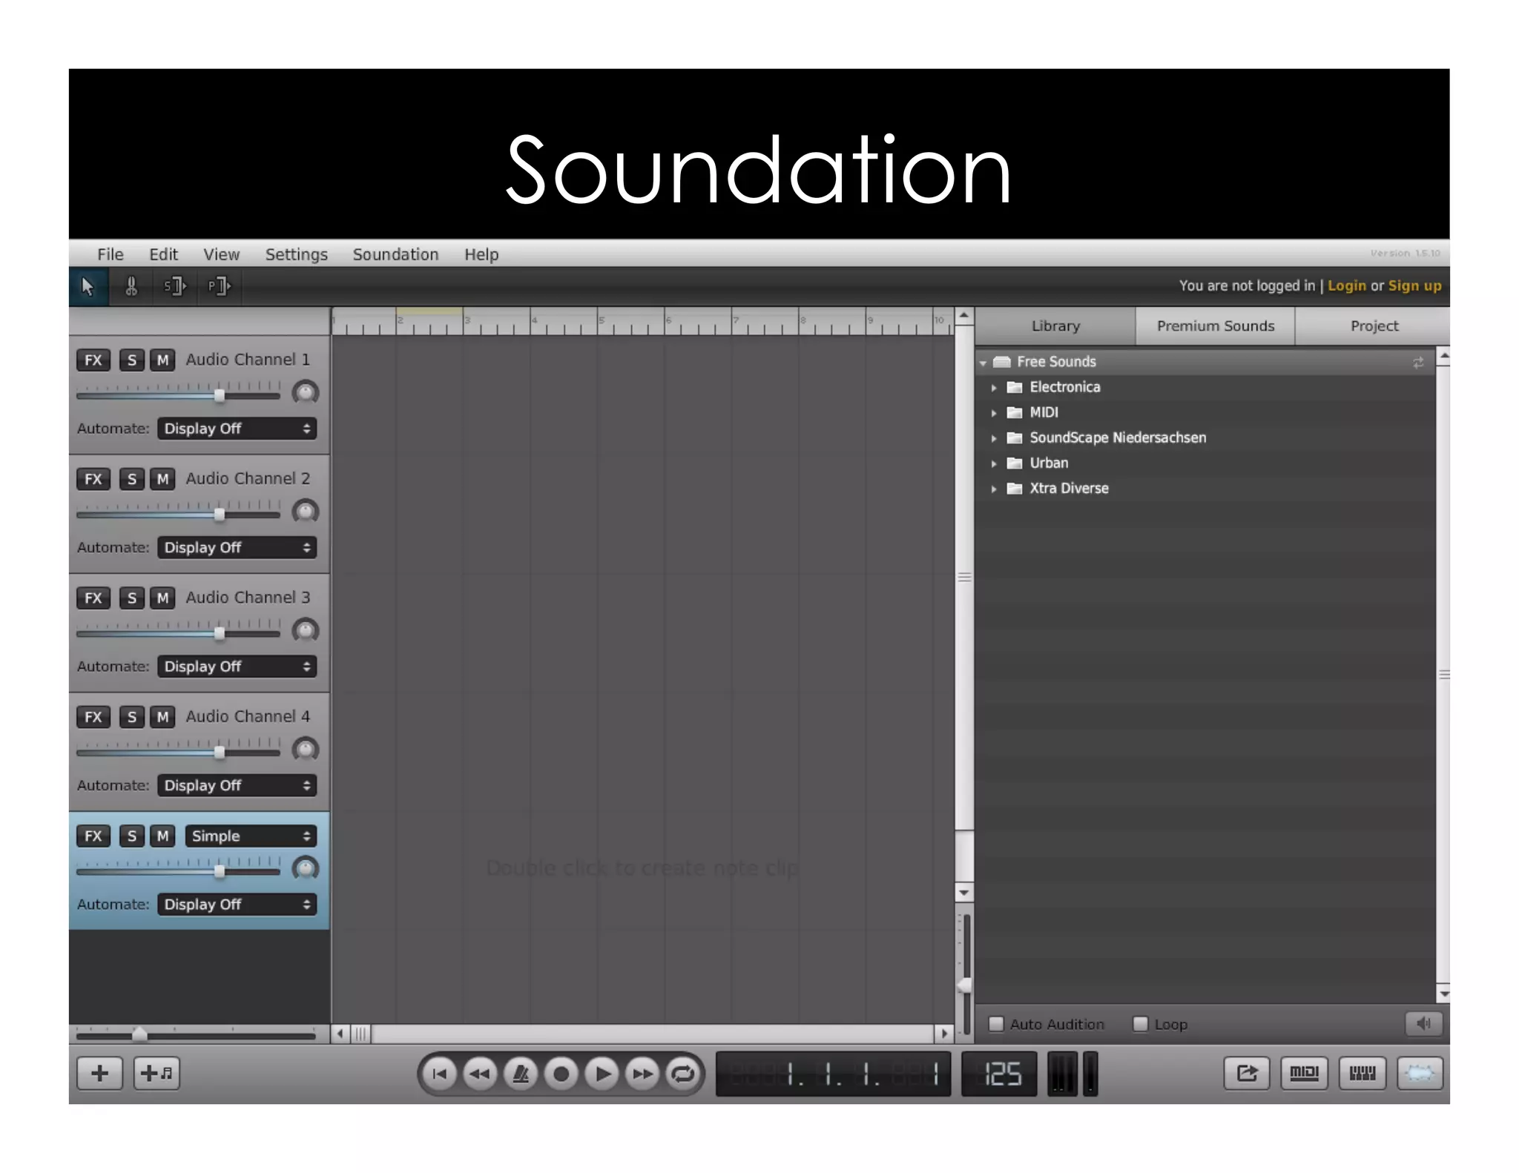1519x1173 pixels.
Task: Switch to the Premium Sounds tab
Action: click(1215, 326)
